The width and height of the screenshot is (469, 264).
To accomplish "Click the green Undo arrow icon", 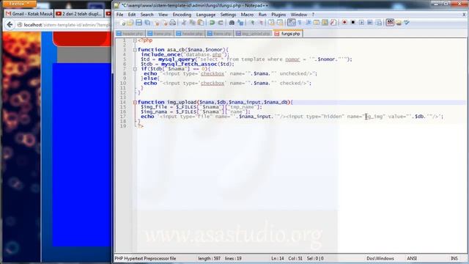I will 212,23.
